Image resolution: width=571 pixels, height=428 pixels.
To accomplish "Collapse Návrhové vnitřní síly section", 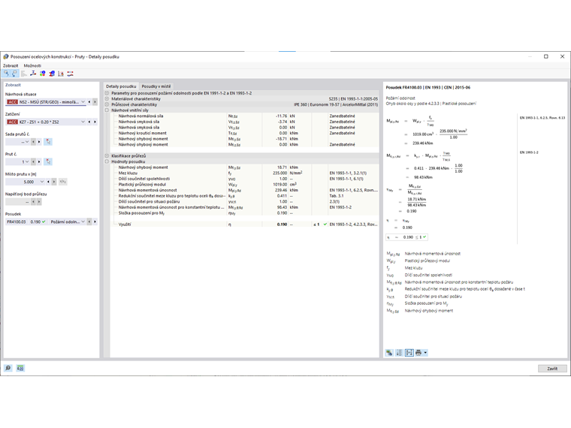I will tap(107, 110).
